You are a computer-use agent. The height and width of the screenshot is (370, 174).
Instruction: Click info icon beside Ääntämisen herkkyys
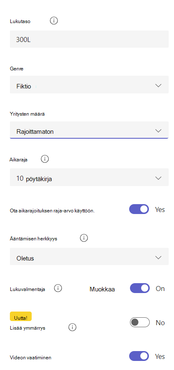[84, 238]
